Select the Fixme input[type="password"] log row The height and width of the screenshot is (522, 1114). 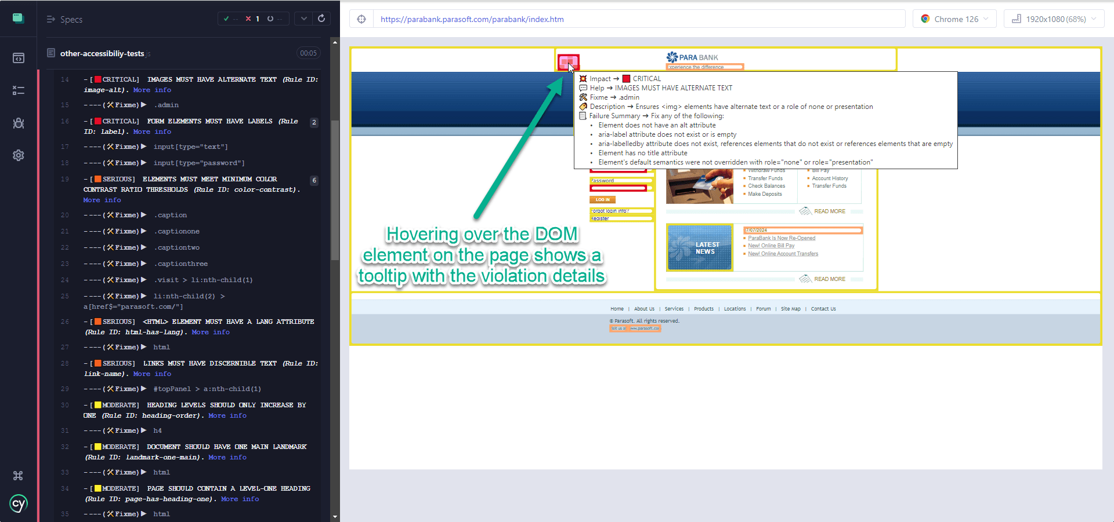(189, 163)
